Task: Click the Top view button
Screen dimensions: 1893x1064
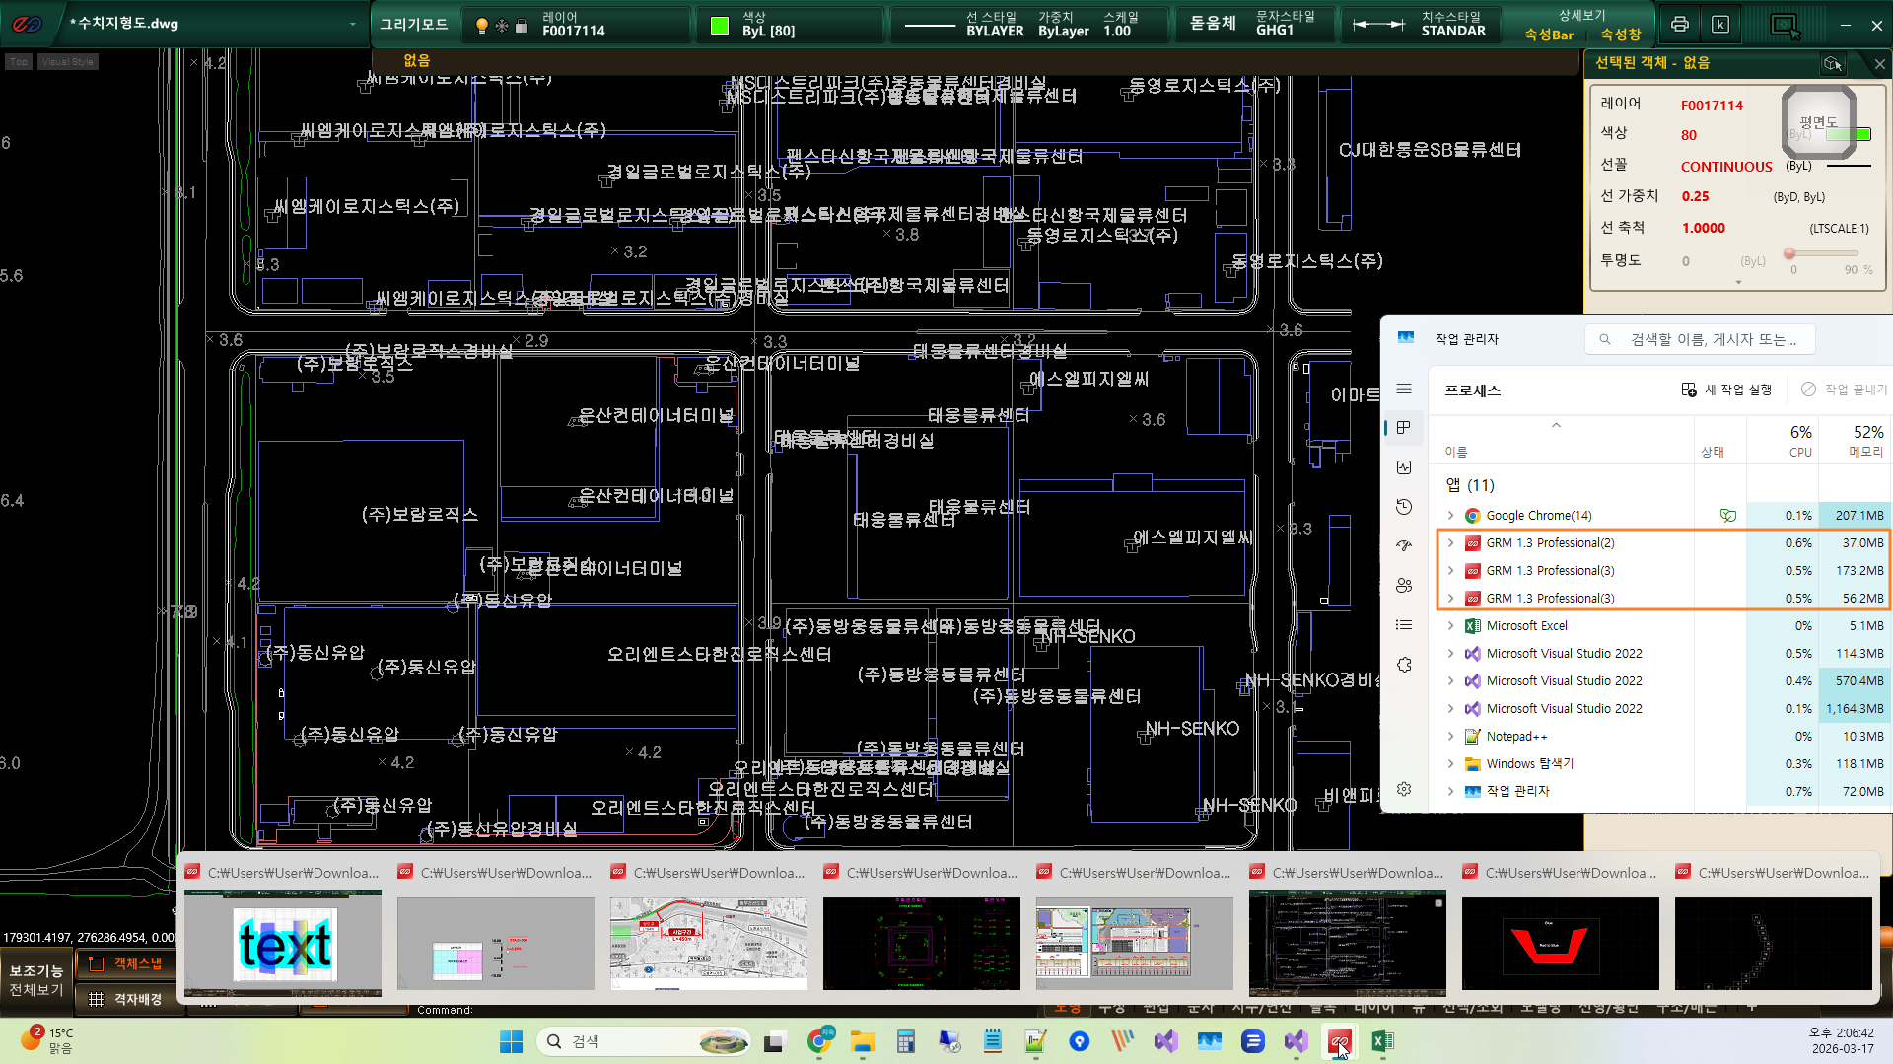Action: (18, 62)
